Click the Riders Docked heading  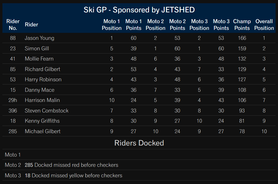tap(139, 143)
